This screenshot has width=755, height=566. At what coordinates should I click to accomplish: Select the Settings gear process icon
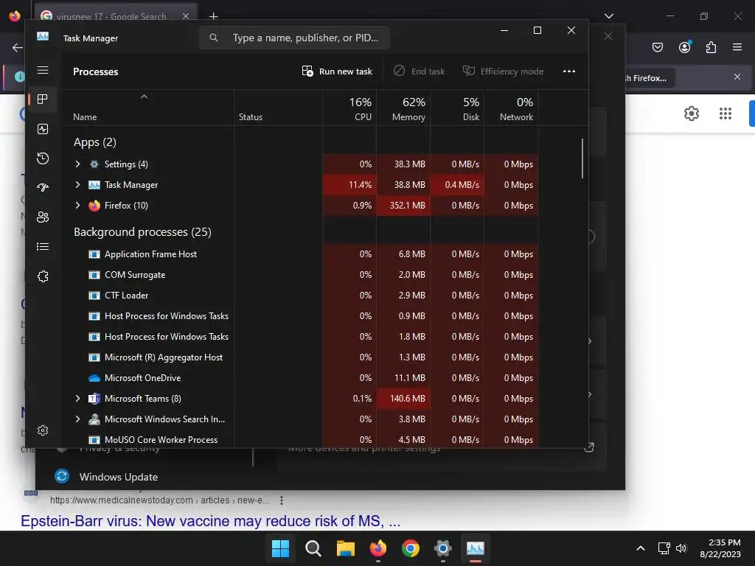click(94, 164)
